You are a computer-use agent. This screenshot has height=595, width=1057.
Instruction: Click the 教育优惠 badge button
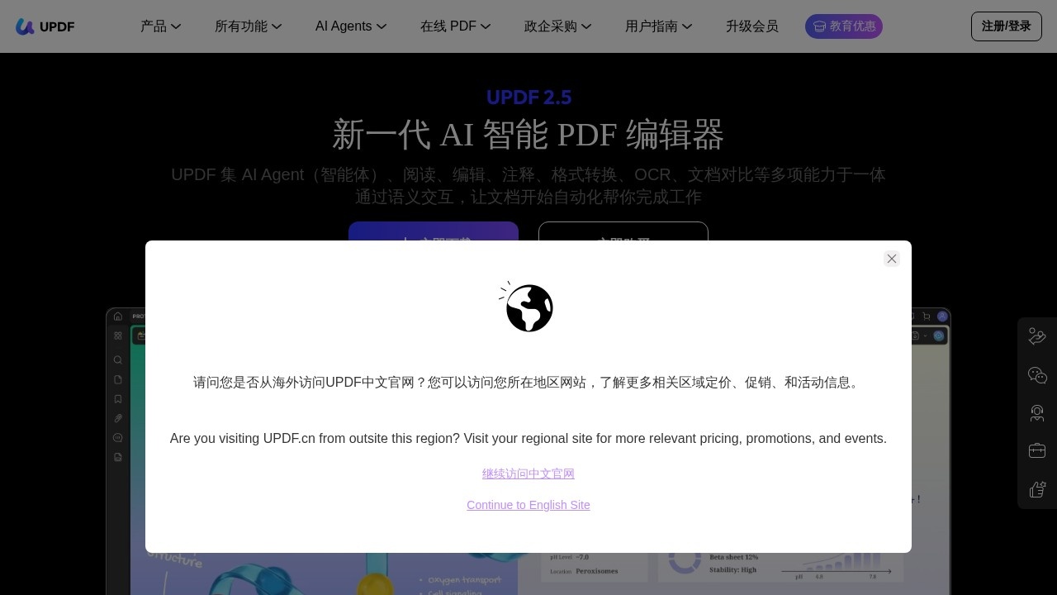[x=844, y=26]
